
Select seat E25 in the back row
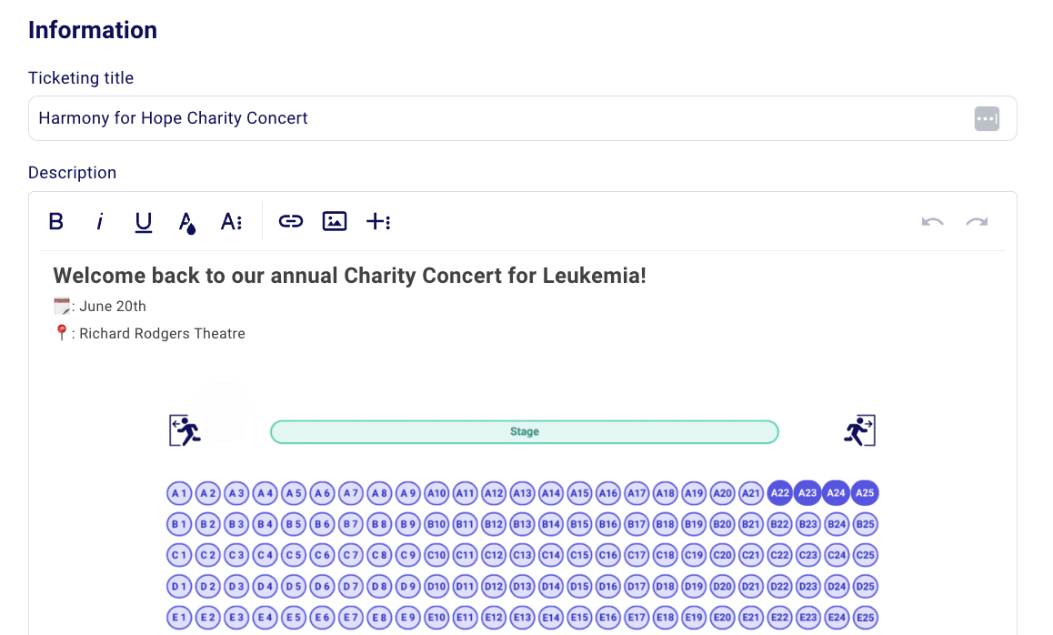pyautogui.click(x=865, y=617)
